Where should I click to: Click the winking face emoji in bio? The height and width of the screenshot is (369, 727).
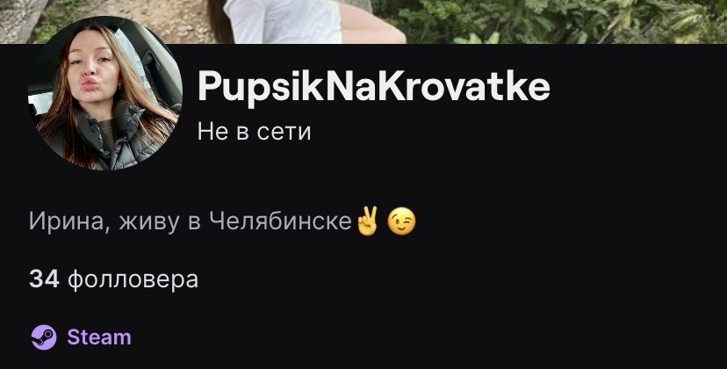[401, 221]
